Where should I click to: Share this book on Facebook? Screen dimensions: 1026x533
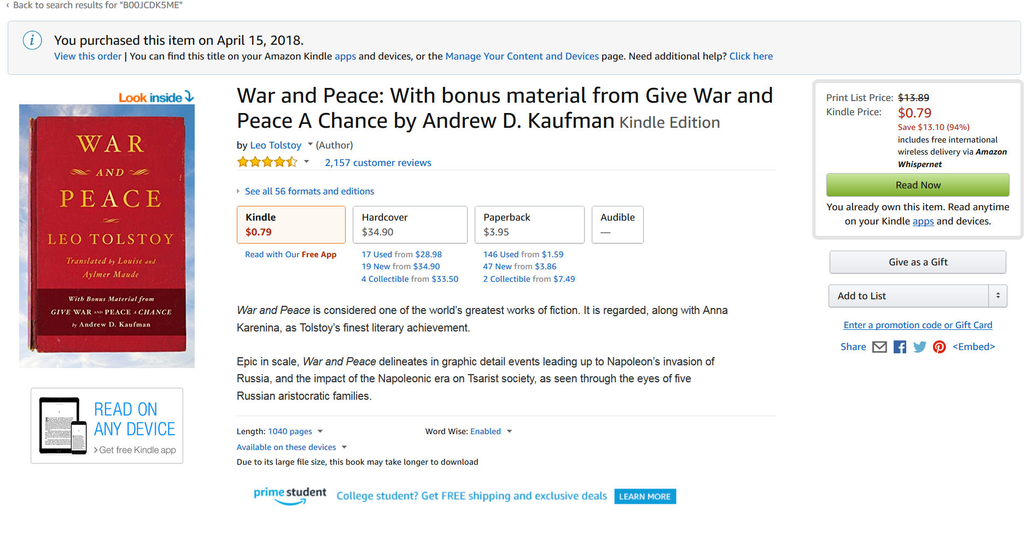point(900,347)
